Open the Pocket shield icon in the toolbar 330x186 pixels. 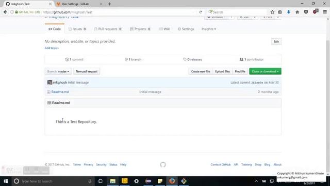(x=306, y=12)
